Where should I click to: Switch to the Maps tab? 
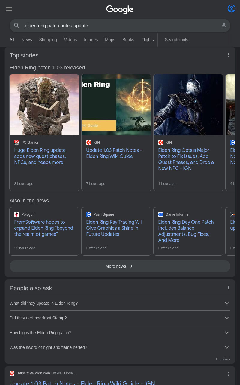click(x=110, y=40)
